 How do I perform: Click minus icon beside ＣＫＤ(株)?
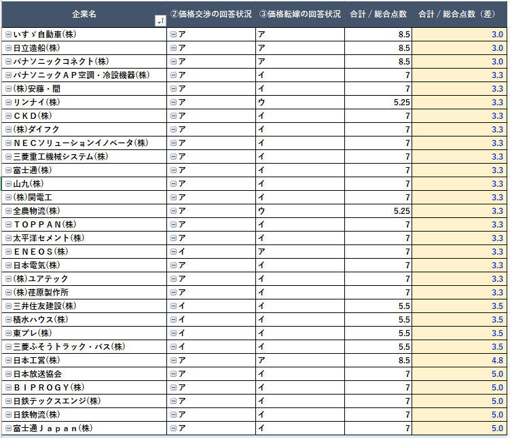coord(8,116)
